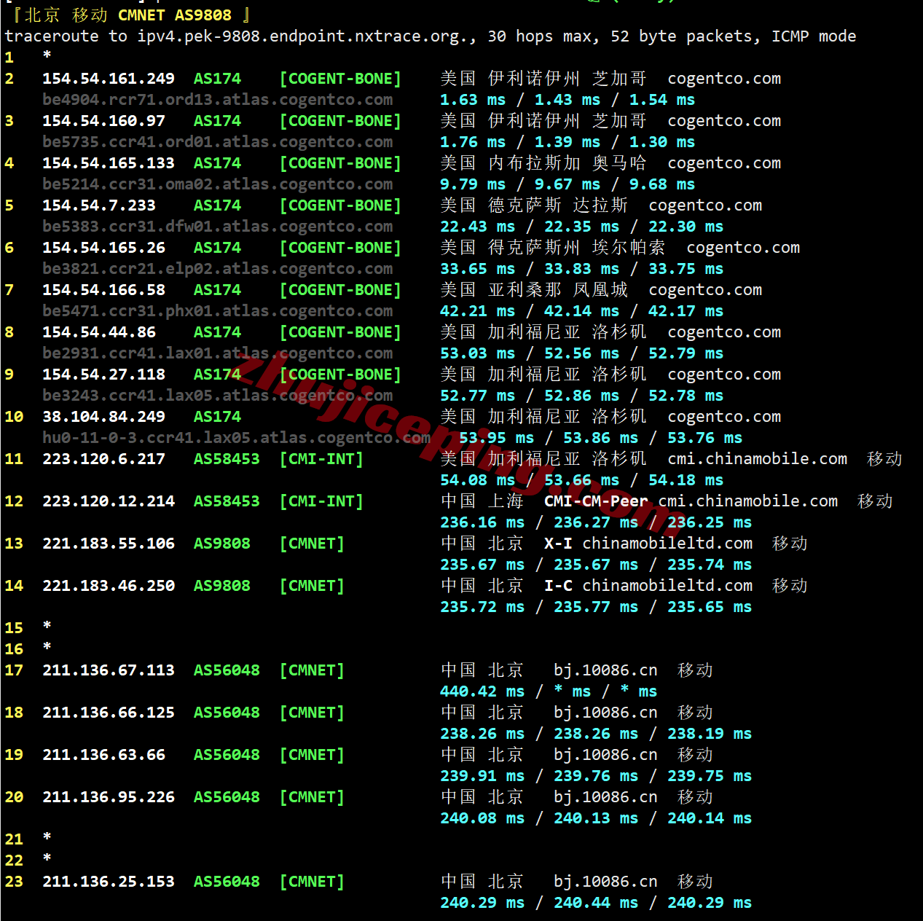The image size is (923, 921).
Task: Click the location text '德克萨斯 达拉斯'
Action: 558,205
